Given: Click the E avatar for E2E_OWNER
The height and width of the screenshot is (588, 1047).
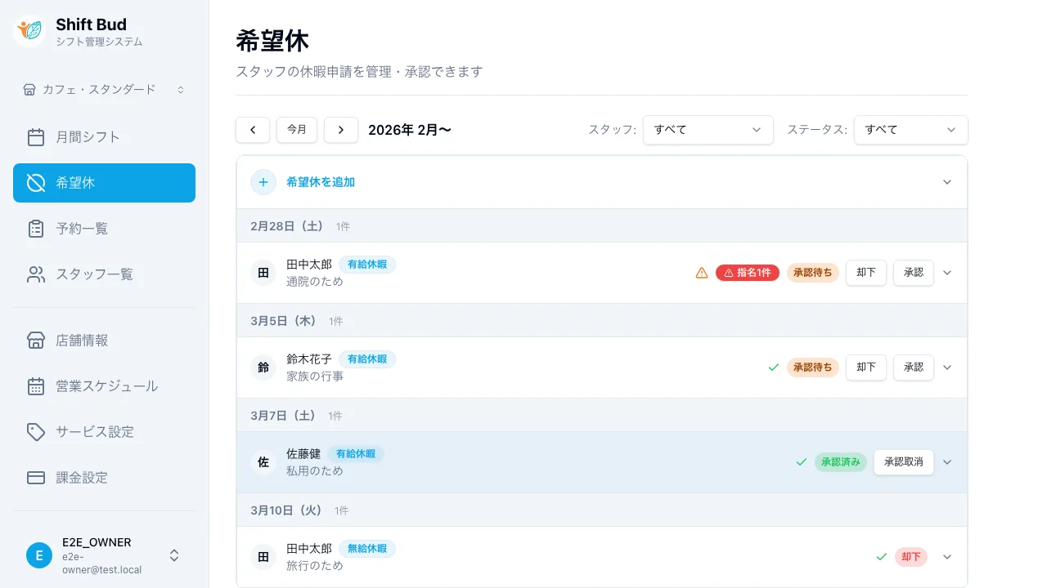Looking at the screenshot, I should (39, 555).
